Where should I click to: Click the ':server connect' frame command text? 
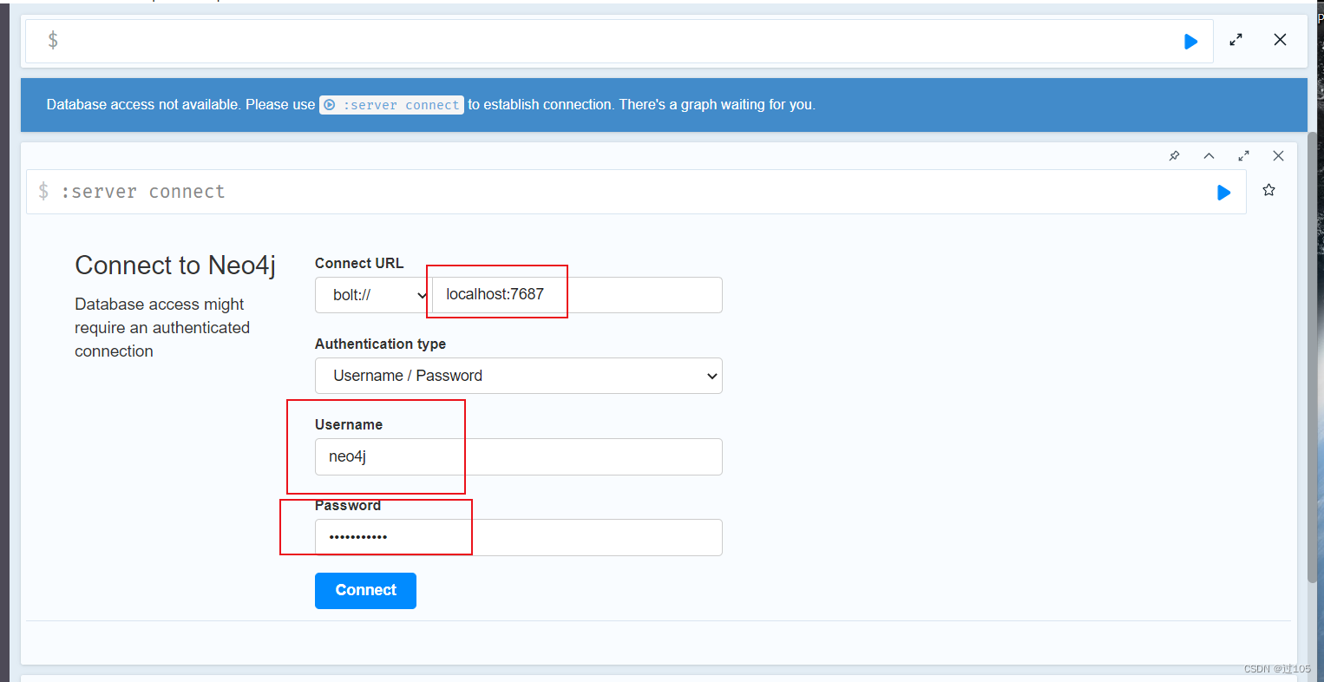click(x=143, y=192)
